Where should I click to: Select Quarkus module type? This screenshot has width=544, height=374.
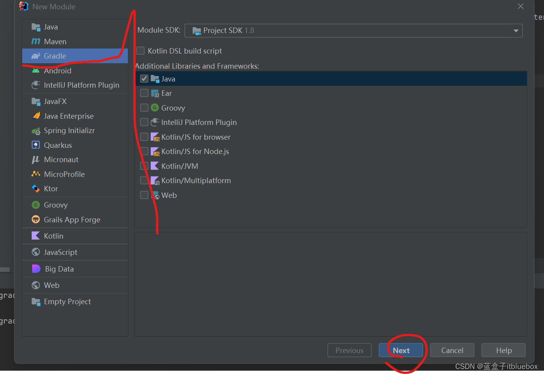pyautogui.click(x=75, y=145)
